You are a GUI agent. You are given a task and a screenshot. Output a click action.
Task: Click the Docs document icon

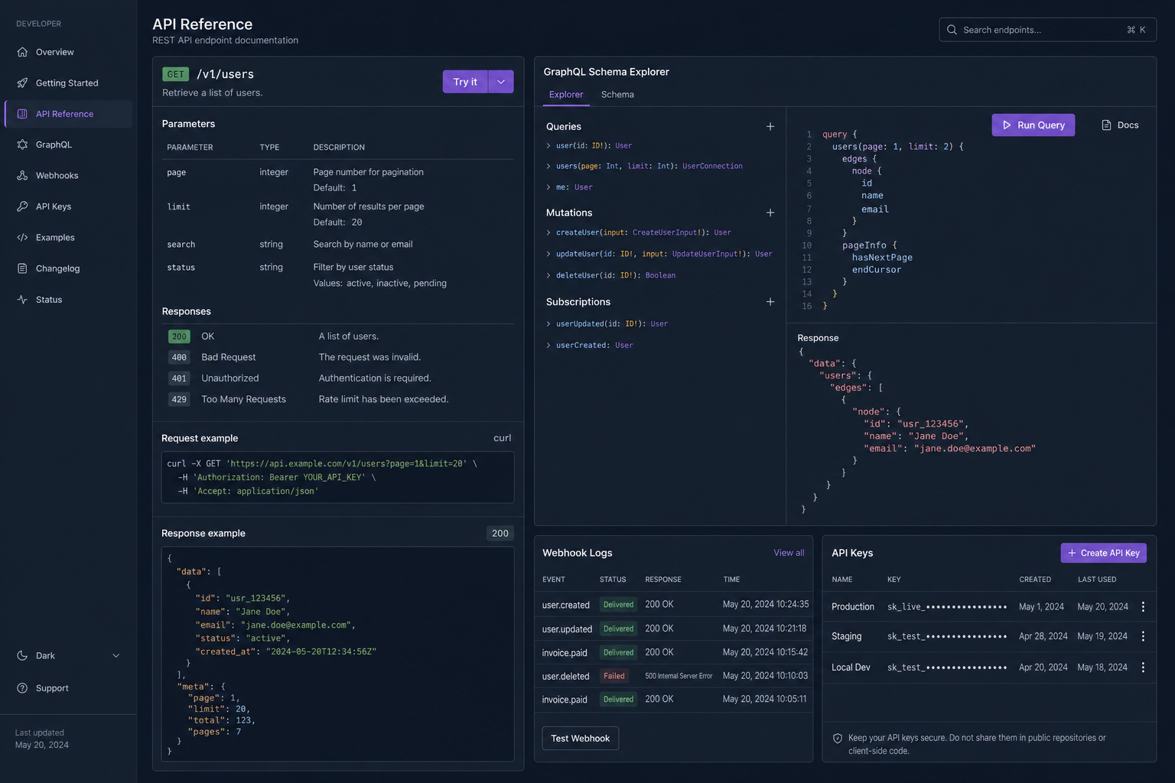point(1106,125)
